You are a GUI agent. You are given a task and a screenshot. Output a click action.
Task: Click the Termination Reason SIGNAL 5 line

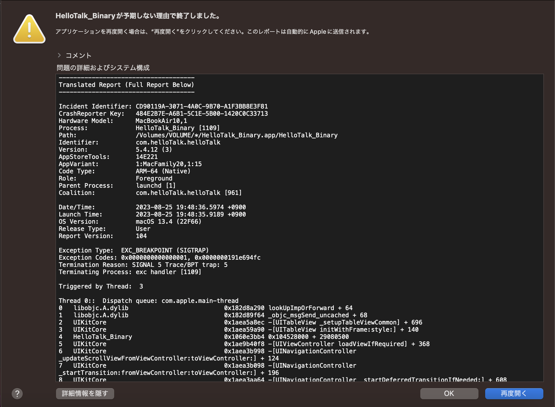click(x=143, y=265)
